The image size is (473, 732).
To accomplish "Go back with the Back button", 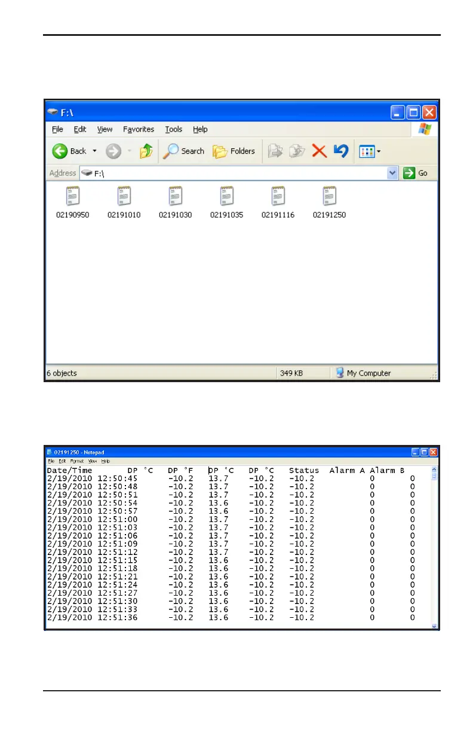I will (70, 151).
